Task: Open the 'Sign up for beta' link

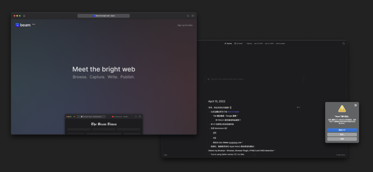Action: pos(185,25)
